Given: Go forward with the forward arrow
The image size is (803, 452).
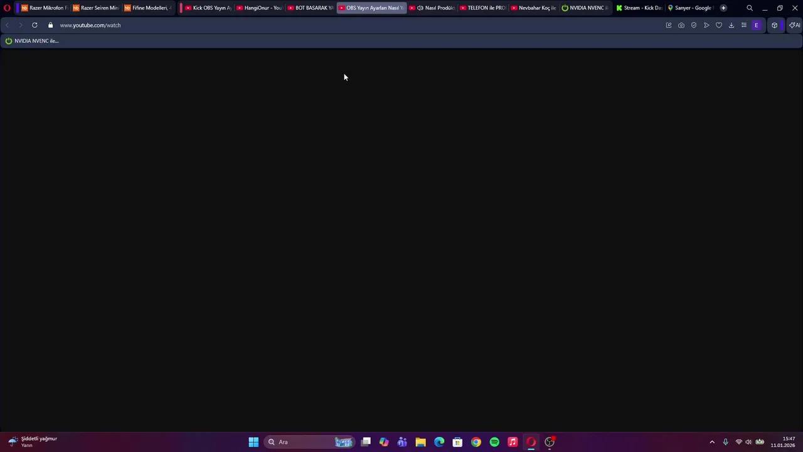Looking at the screenshot, I should point(21,25).
